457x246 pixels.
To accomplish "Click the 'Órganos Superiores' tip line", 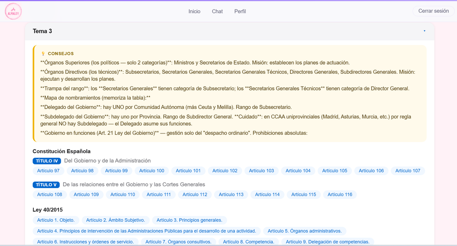I will [195, 63].
